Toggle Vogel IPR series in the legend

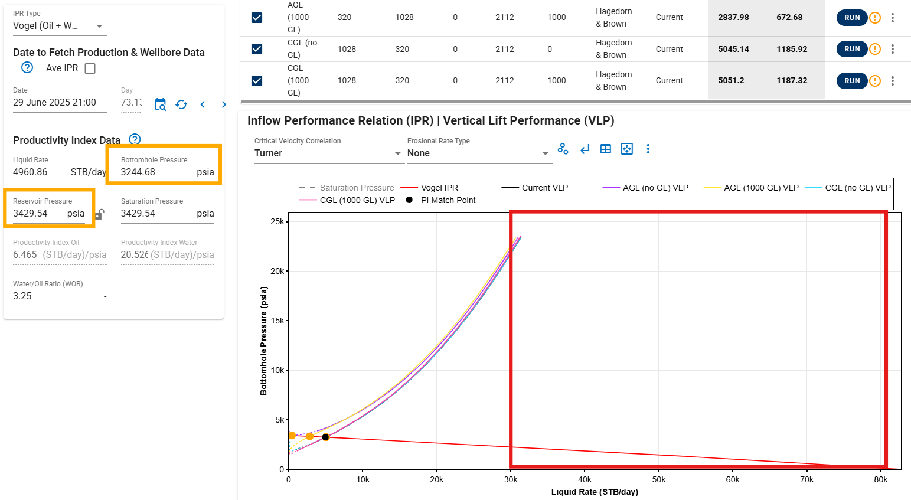(x=439, y=188)
